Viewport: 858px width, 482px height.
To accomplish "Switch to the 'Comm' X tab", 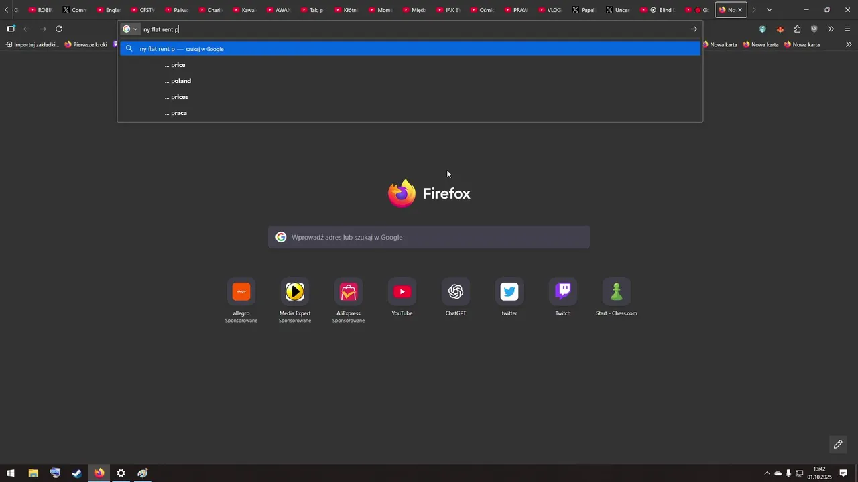I will (74, 10).
